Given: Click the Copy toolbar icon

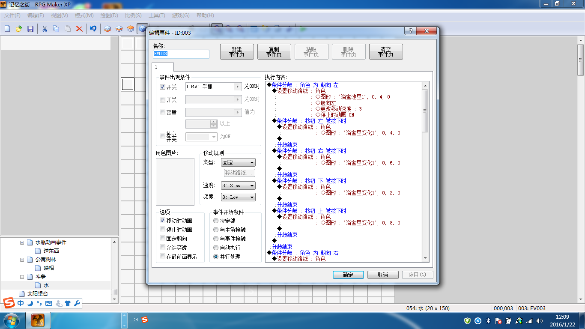Looking at the screenshot, I should pos(56,29).
